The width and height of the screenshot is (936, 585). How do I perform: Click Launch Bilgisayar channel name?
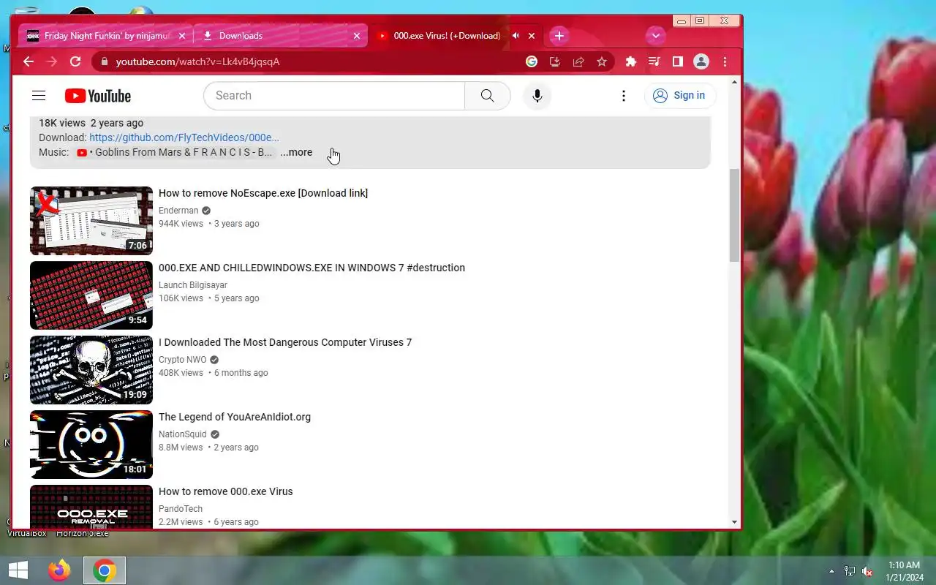click(193, 285)
